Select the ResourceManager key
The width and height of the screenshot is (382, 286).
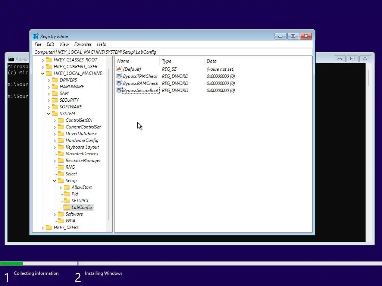[83, 161]
